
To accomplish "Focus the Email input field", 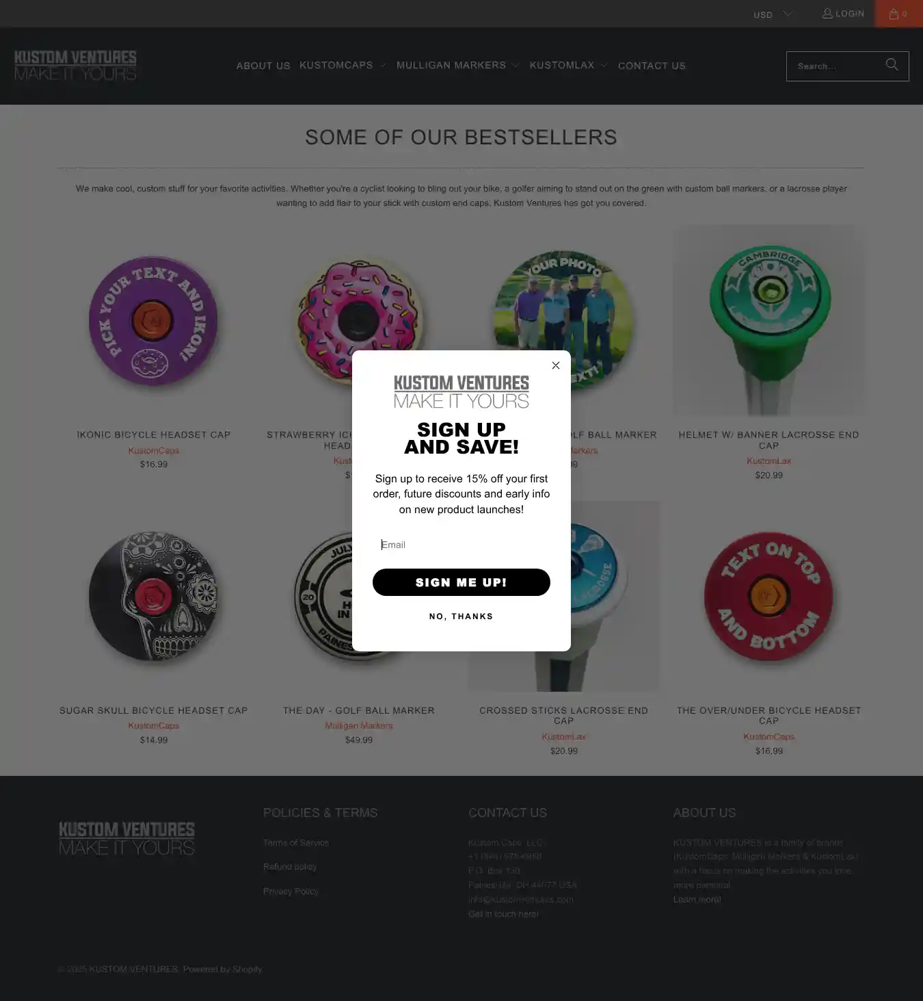I will coord(461,545).
